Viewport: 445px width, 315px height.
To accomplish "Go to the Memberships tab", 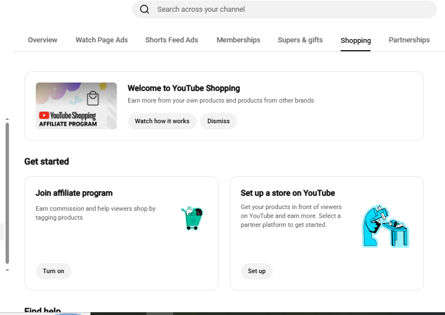I will coord(238,40).
